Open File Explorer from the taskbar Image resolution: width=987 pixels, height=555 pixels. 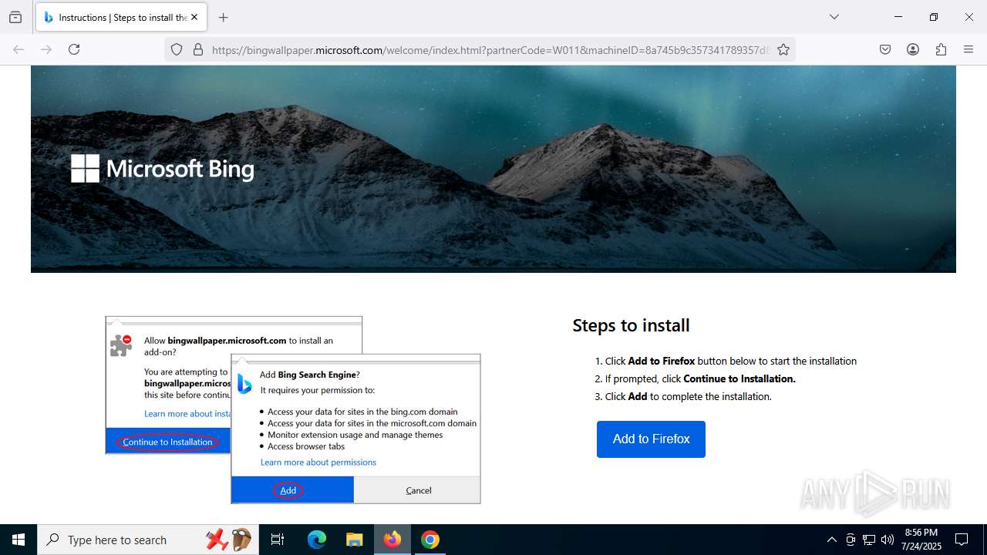tap(355, 540)
